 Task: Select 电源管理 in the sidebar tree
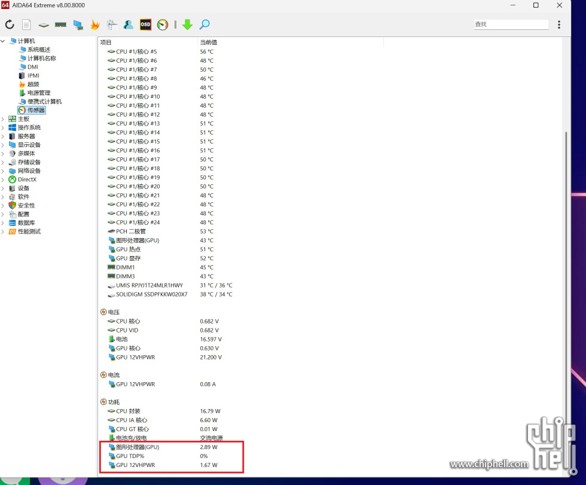(38, 93)
